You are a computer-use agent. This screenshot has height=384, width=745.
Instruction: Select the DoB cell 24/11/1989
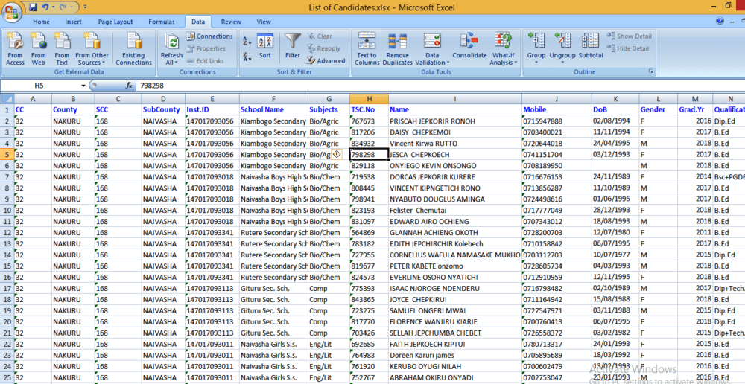point(615,176)
